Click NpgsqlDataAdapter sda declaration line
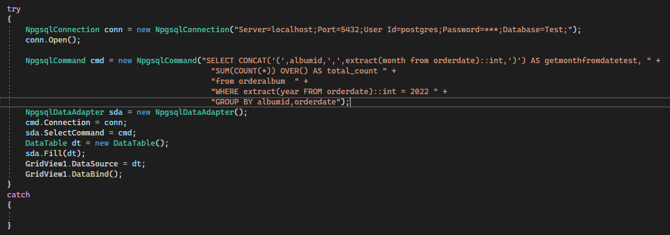The image size is (670, 235). click(136, 112)
